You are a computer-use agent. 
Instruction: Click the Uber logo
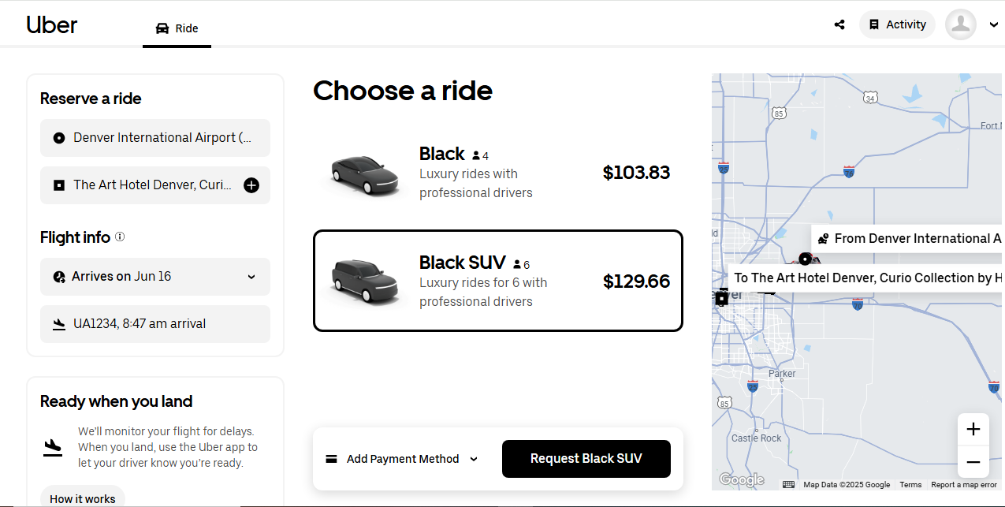pyautogui.click(x=52, y=24)
